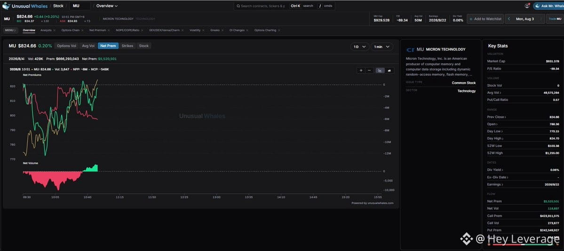Expand the MENU button
564x251 pixels.
11,30
